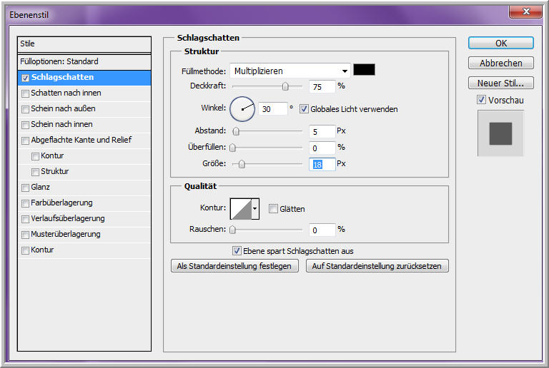Close the Ebenenstil dialog
Image resolution: width=549 pixels, height=368 pixels.
pyautogui.click(x=526, y=11)
